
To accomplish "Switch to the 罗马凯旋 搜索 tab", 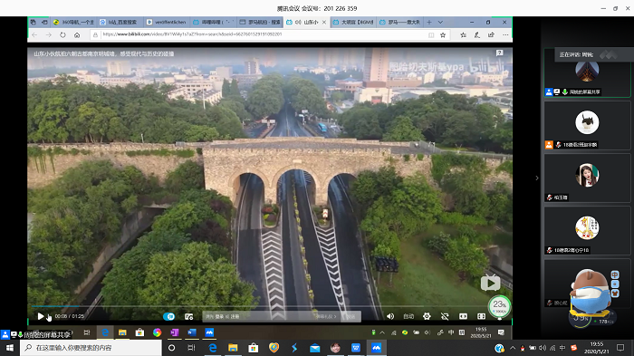I will [260, 23].
